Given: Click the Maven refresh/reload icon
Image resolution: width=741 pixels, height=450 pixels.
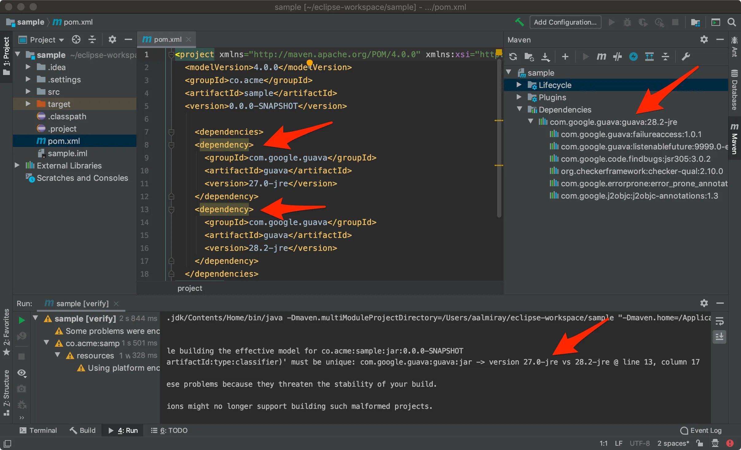Looking at the screenshot, I should click(512, 57).
